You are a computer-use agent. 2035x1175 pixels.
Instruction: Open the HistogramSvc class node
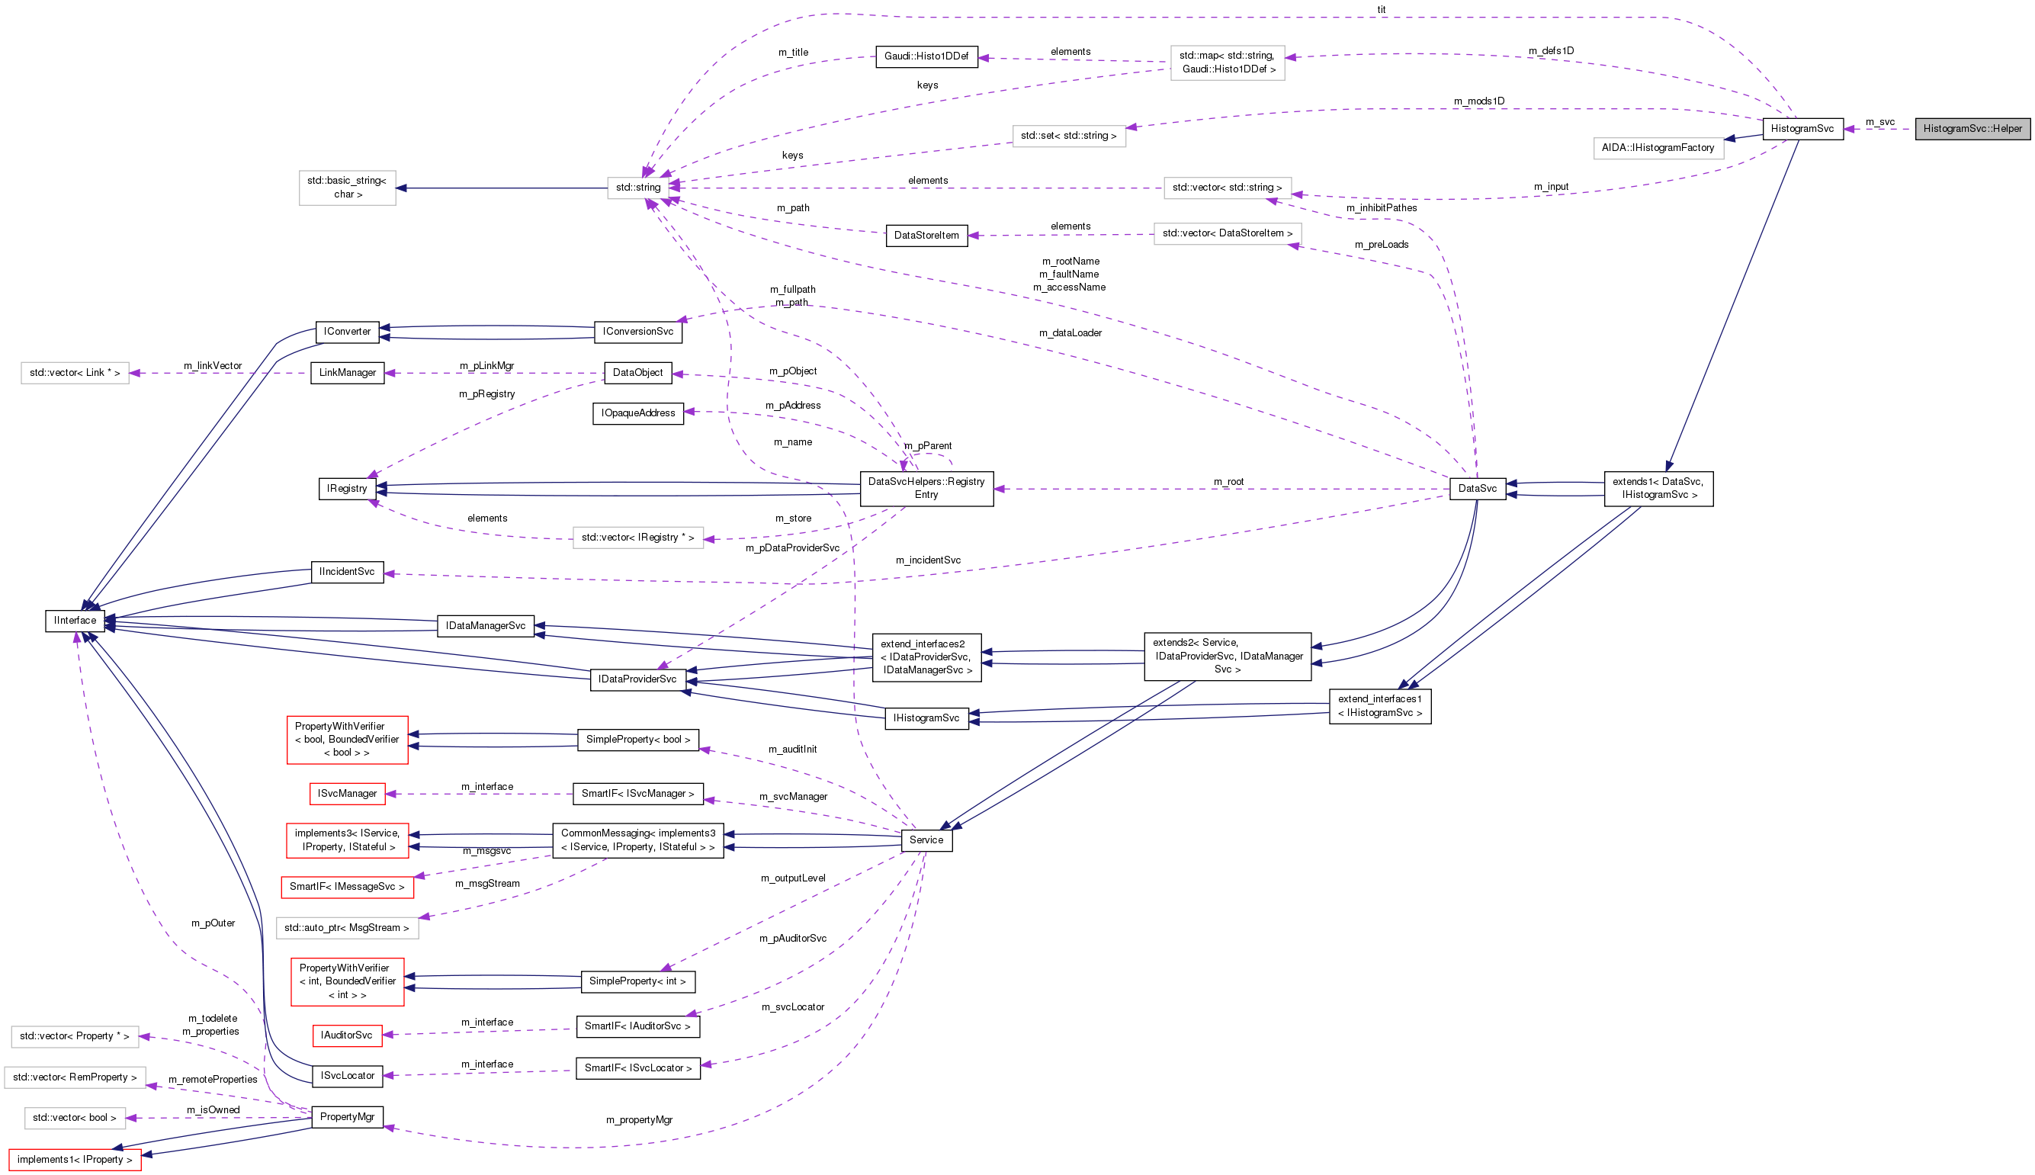coord(1805,128)
